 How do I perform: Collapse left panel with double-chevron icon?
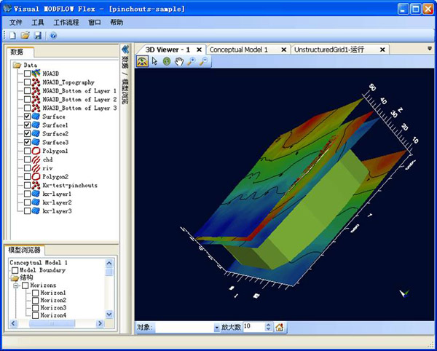coord(125,50)
